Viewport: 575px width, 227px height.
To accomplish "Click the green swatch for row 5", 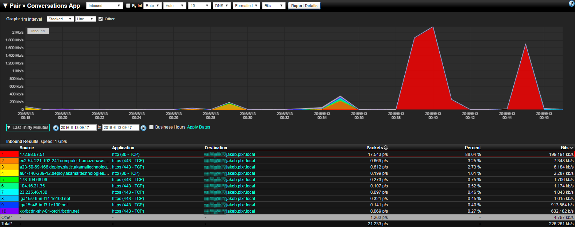I will click(x=9, y=180).
